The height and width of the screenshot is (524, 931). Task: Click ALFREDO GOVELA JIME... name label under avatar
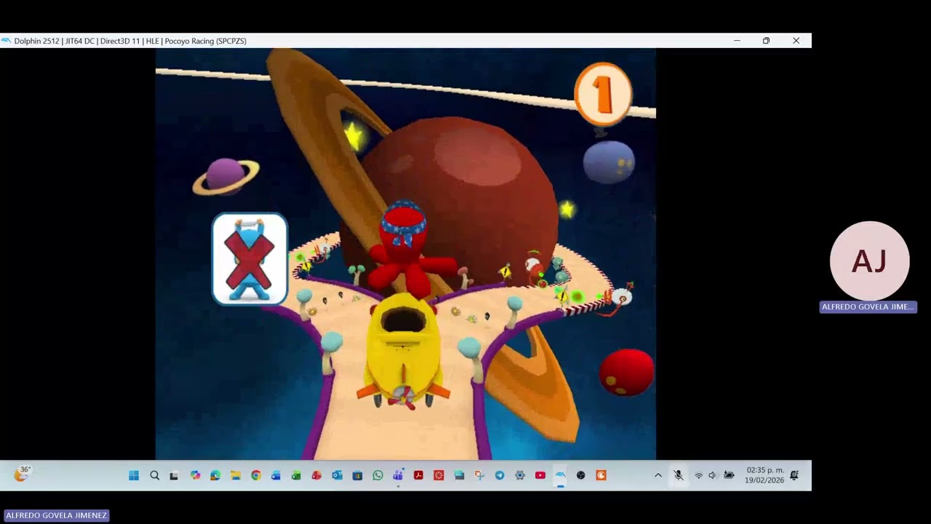pyautogui.click(x=868, y=307)
